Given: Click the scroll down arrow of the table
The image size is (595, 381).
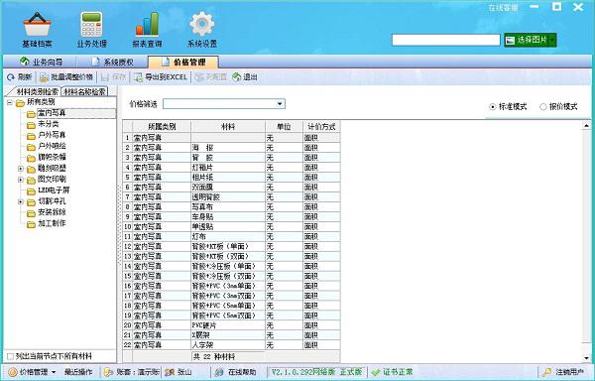Looking at the screenshot, I should pos(587,358).
